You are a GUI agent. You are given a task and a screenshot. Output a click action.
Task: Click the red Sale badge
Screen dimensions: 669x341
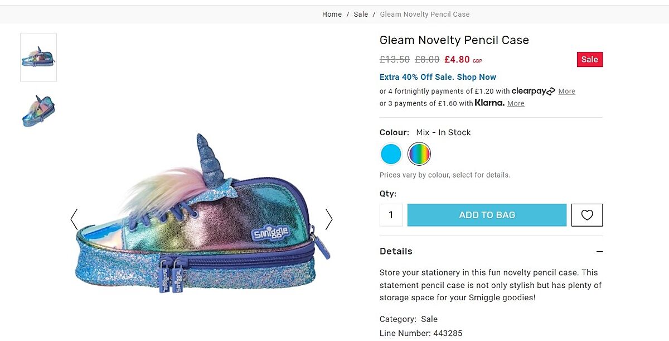coord(589,59)
